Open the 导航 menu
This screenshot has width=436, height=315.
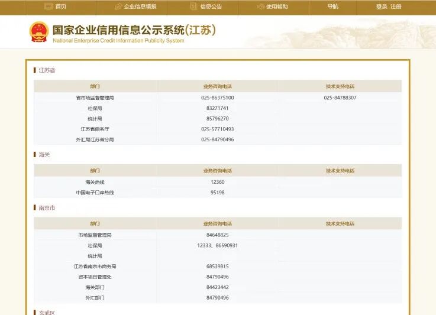(x=333, y=7)
